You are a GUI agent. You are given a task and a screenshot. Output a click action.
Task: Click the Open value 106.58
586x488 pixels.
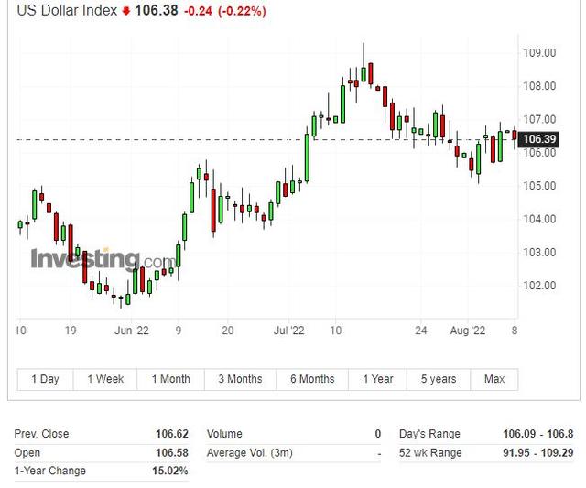coord(172,453)
